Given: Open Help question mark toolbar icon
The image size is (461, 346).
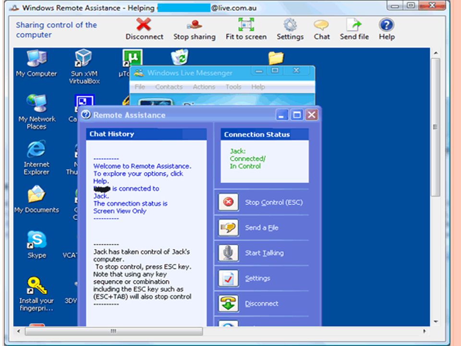Looking at the screenshot, I should [x=386, y=25].
